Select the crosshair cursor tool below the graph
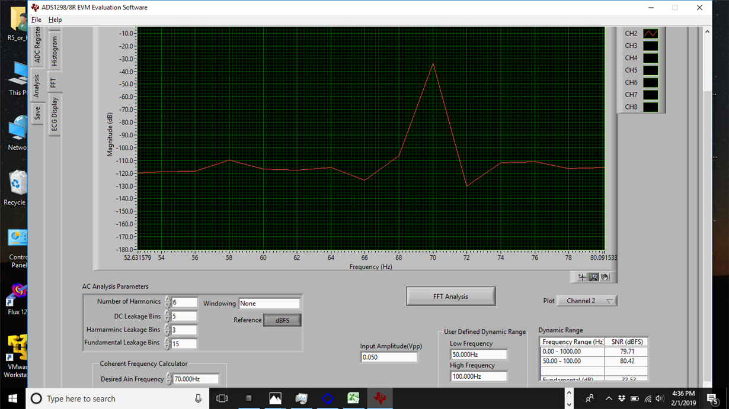This screenshot has width=729, height=409. (x=582, y=276)
